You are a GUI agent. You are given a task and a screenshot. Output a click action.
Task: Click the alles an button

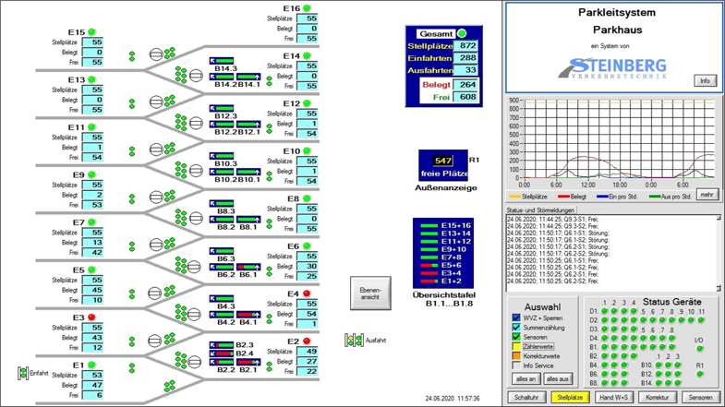pyautogui.click(x=526, y=378)
